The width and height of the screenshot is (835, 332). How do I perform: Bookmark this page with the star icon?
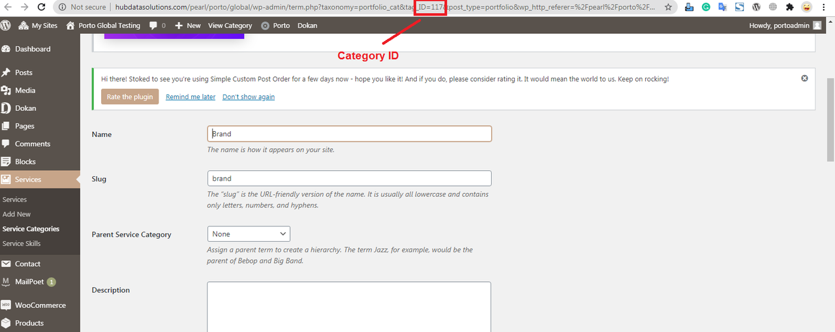click(668, 7)
